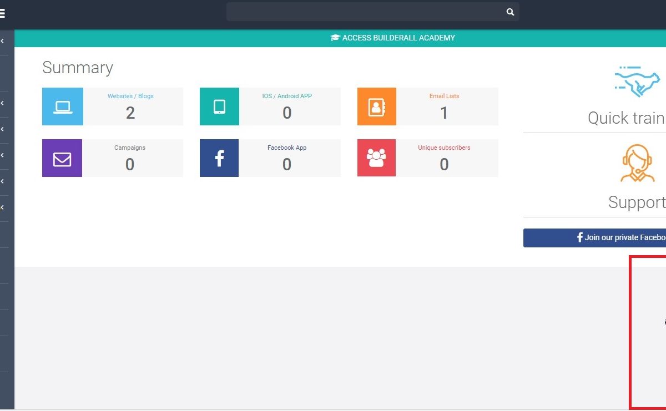
Task: Click the Unique subscribers count of 0
Action: pyautogui.click(x=444, y=165)
